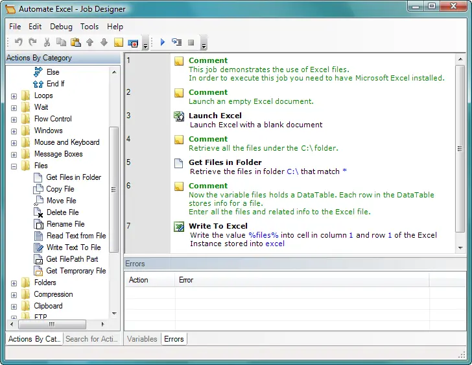Image resolution: width=472 pixels, height=365 pixels.
Task: Select Read Text from File icon
Action: 38,236
